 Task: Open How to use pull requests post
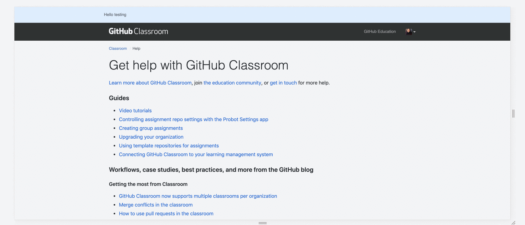tap(166, 214)
